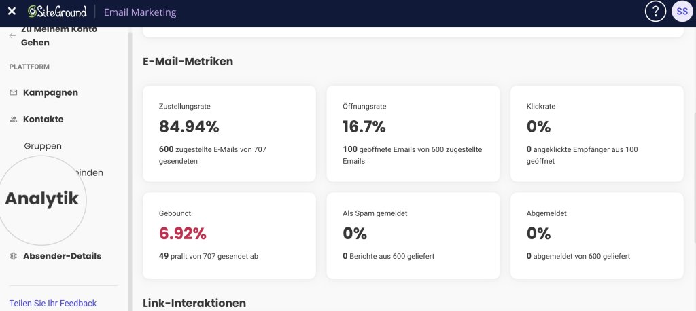Click the gear icon beside Absender-Details
The image size is (696, 311).
click(14, 256)
